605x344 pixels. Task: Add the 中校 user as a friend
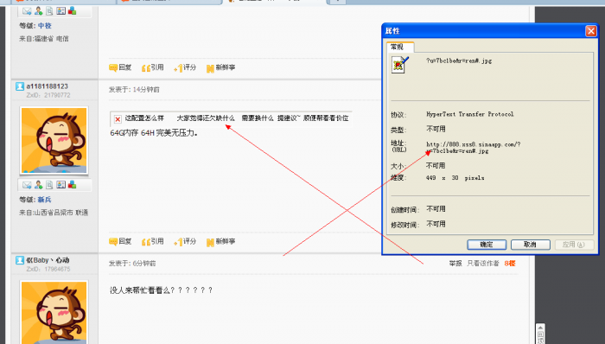[38, 11]
